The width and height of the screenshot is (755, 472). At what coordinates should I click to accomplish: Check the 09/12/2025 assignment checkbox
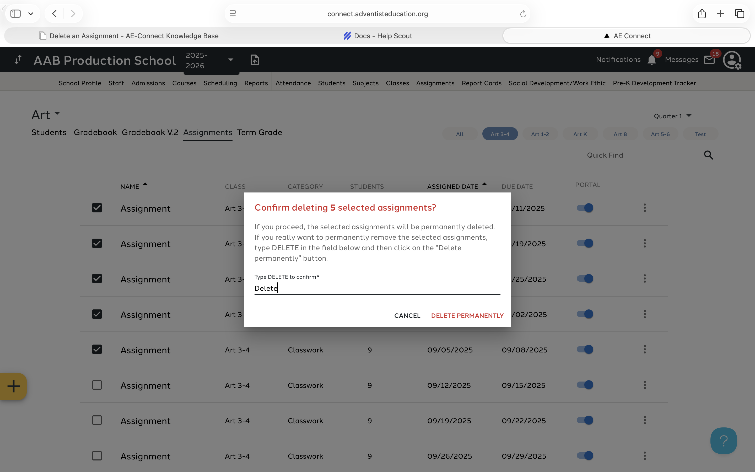click(97, 385)
